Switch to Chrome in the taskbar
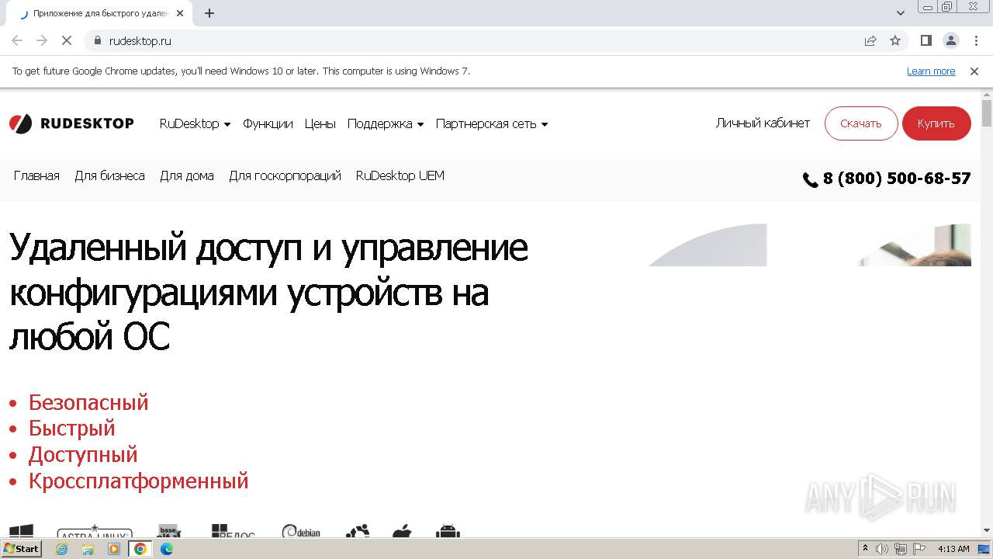This screenshot has height=559, width=993. pyautogui.click(x=140, y=549)
